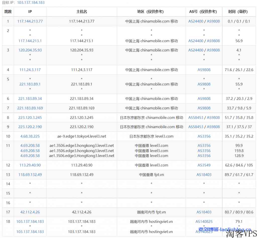Image resolution: width=257 pixels, height=238 pixels.
Task: Open IP link 221.183.89.34
Action: pyautogui.click(x=30, y=98)
